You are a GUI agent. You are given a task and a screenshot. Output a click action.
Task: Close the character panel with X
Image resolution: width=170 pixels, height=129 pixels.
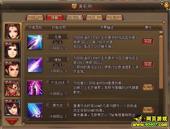tap(166, 5)
